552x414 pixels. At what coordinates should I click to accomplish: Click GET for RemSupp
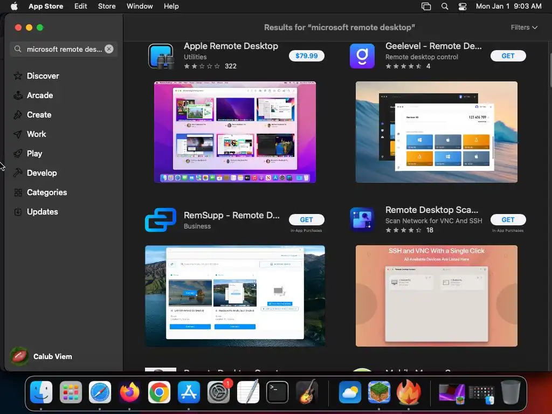[307, 220]
